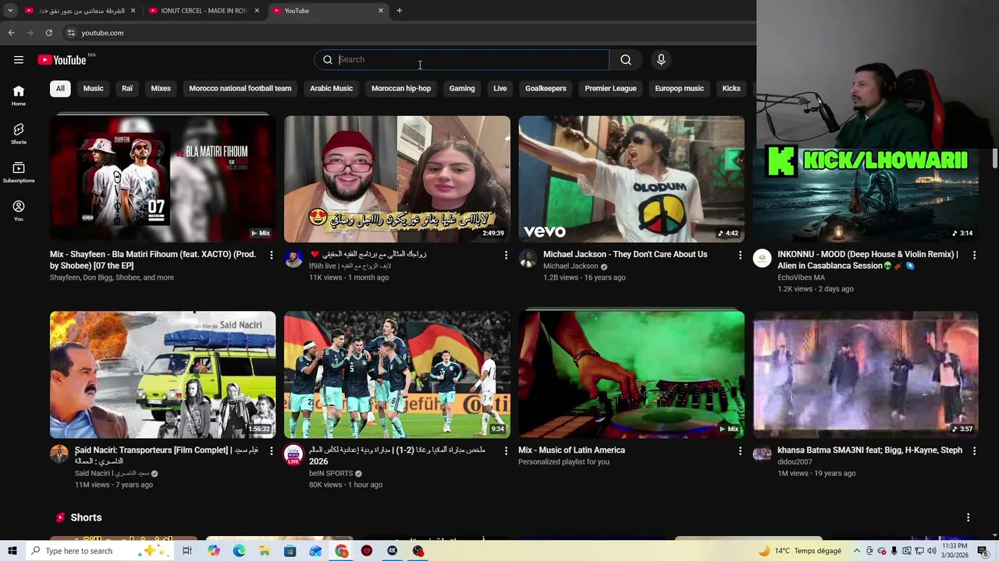Start voice search with microphone

point(661,60)
